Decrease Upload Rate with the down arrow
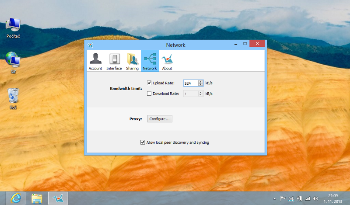 [201, 84]
